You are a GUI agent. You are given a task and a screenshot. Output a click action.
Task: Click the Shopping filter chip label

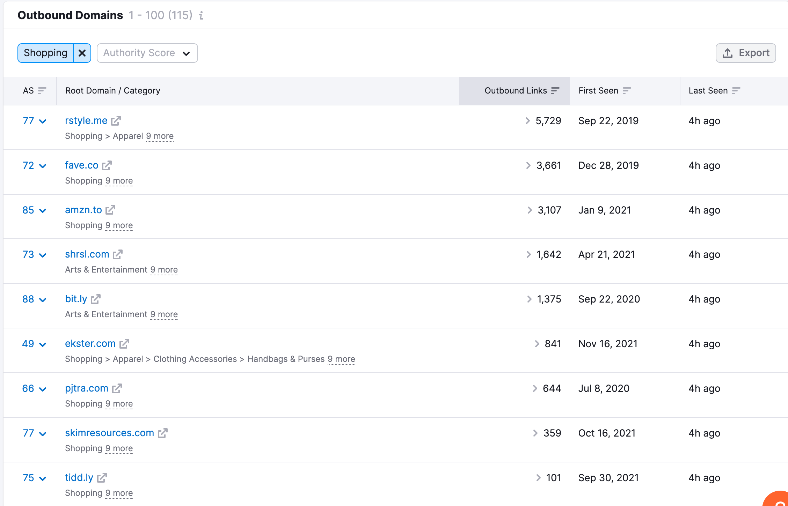click(46, 53)
